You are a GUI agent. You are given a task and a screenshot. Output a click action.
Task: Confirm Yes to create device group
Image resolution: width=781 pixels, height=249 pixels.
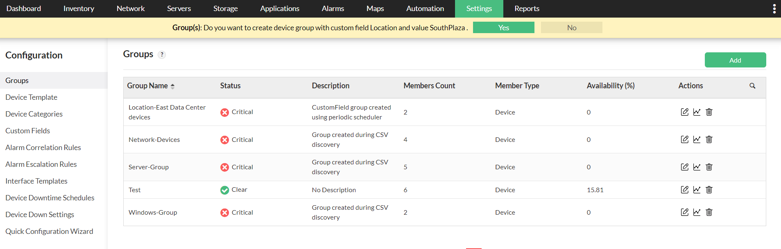[503, 27]
